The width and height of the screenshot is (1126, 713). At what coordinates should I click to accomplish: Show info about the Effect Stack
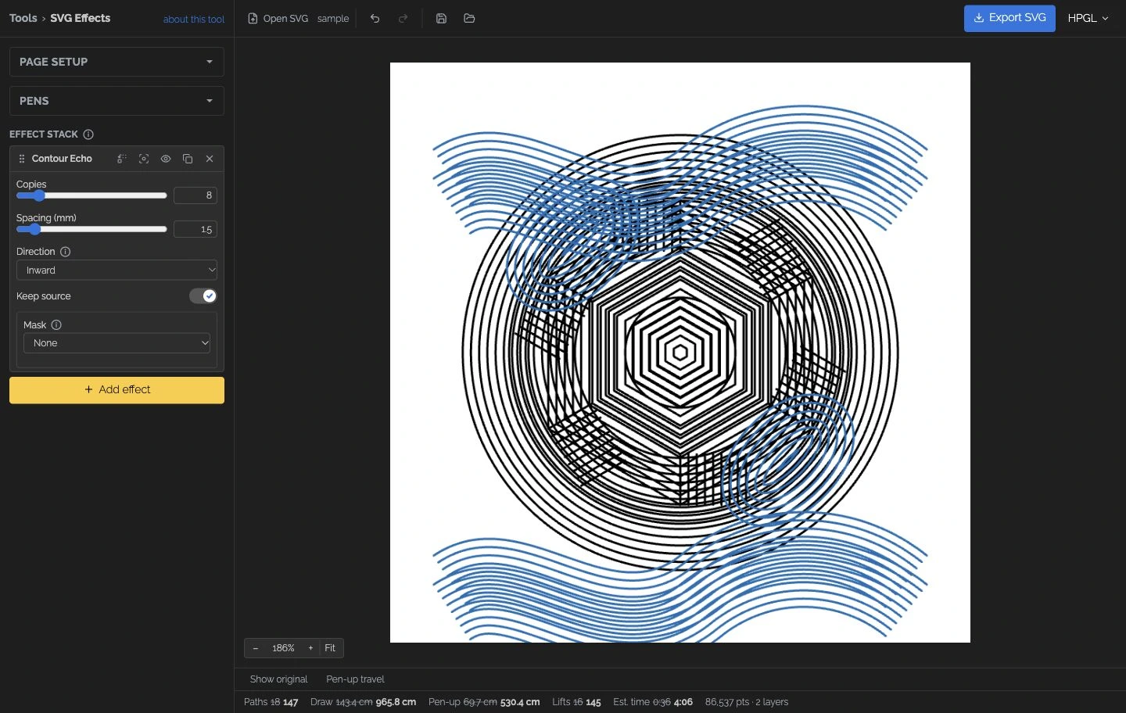[88, 134]
